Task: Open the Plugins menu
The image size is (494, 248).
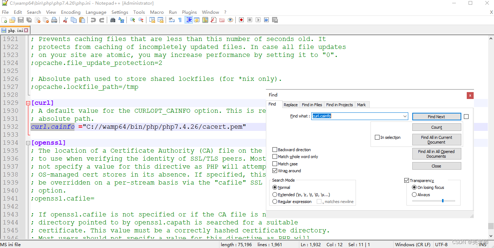Action: [x=189, y=12]
